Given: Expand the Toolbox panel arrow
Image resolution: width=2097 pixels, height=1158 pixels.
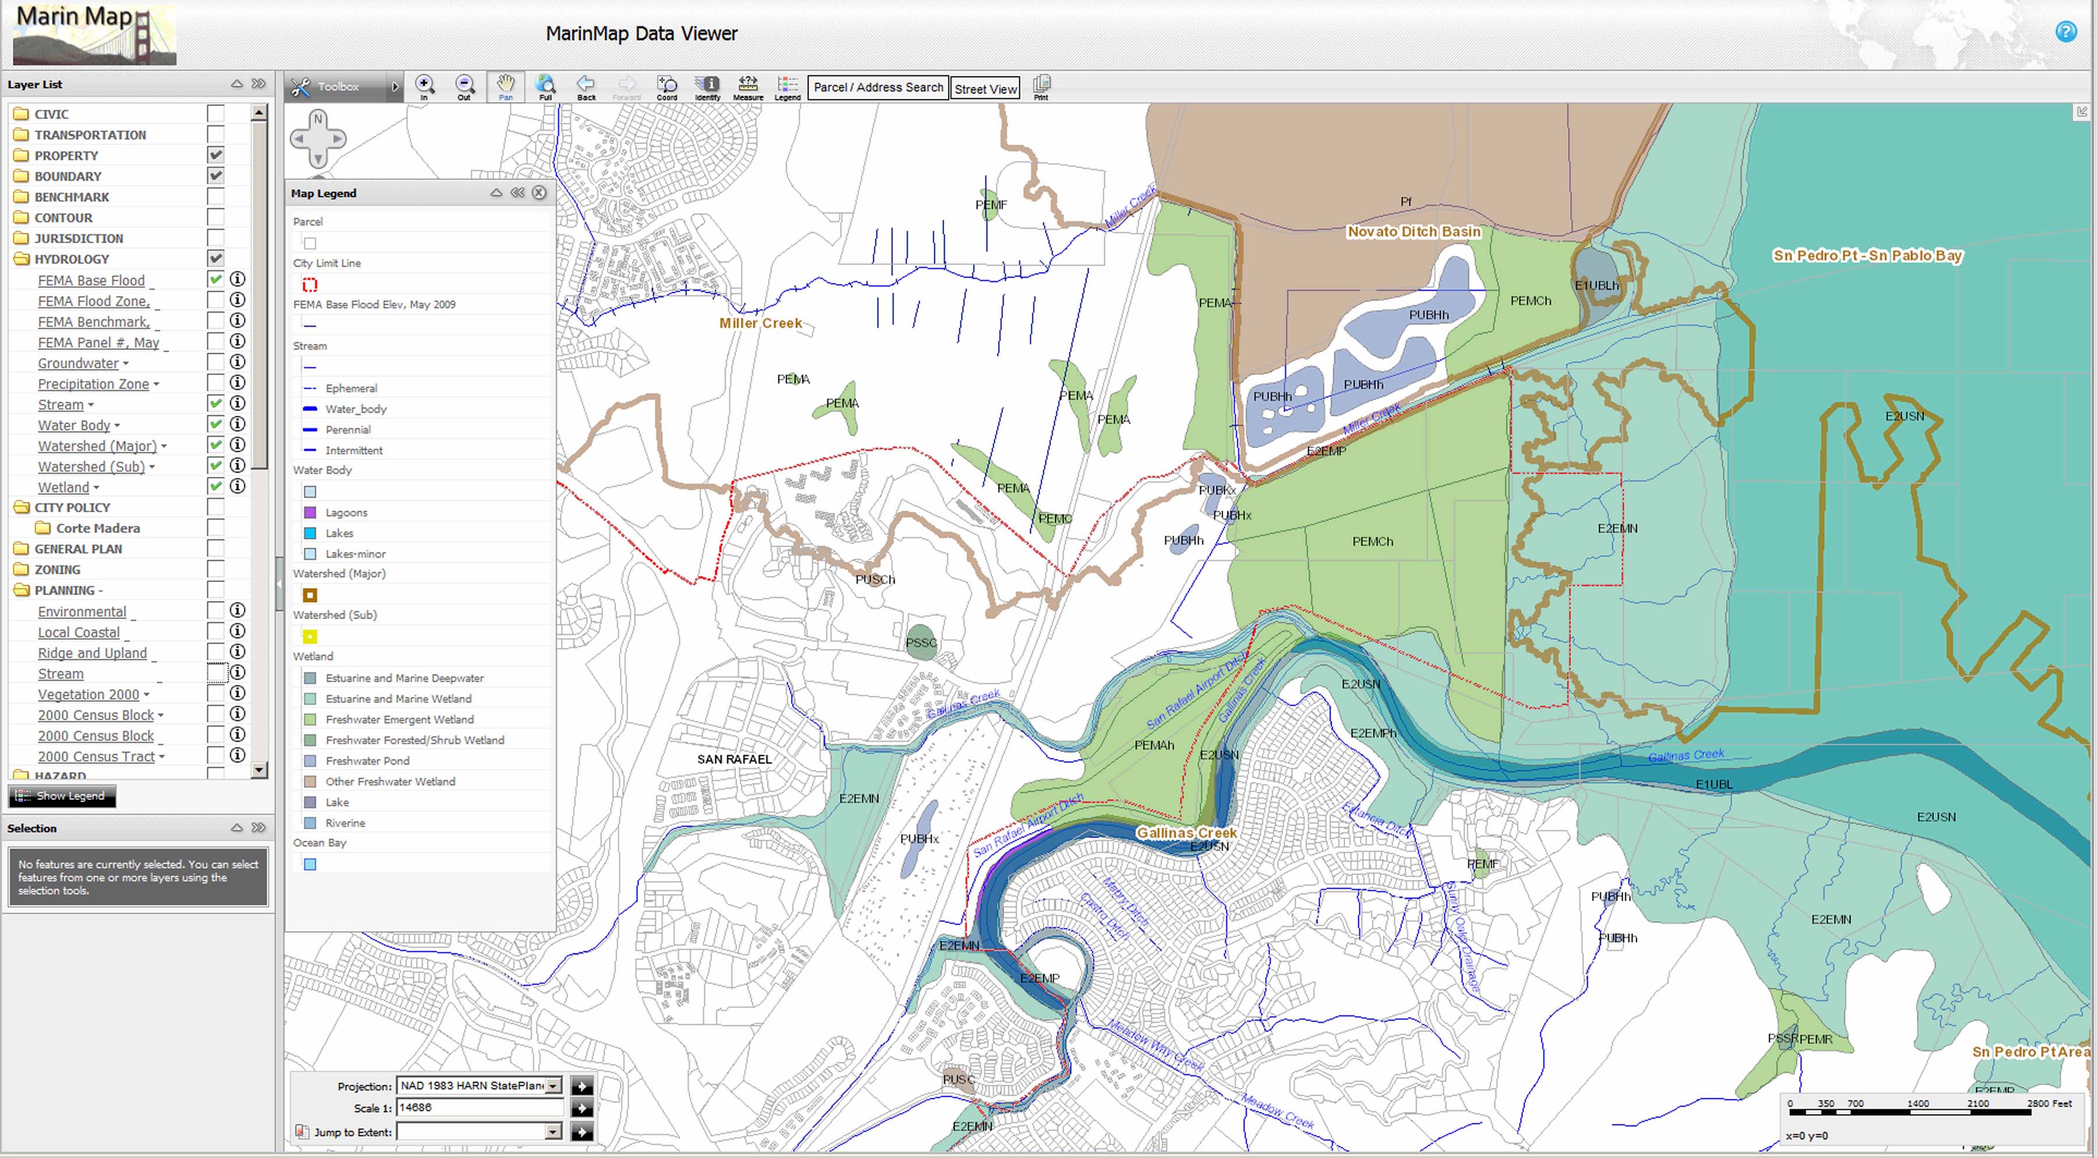Looking at the screenshot, I should pos(395,86).
